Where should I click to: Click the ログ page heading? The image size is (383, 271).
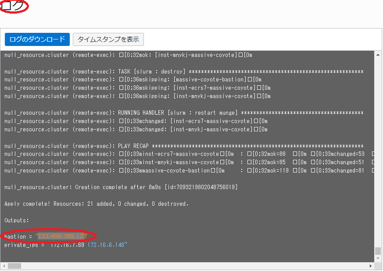coord(13,6)
